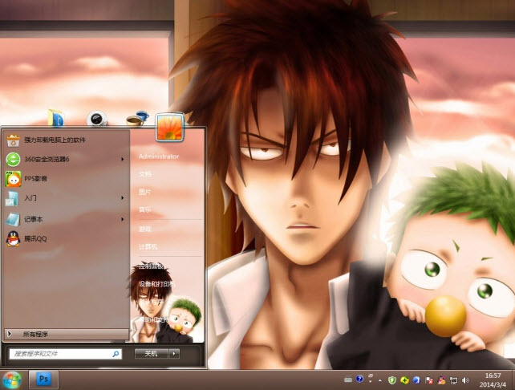Click the 搜索程序和文件 search box
The image size is (515, 390).
point(65,354)
